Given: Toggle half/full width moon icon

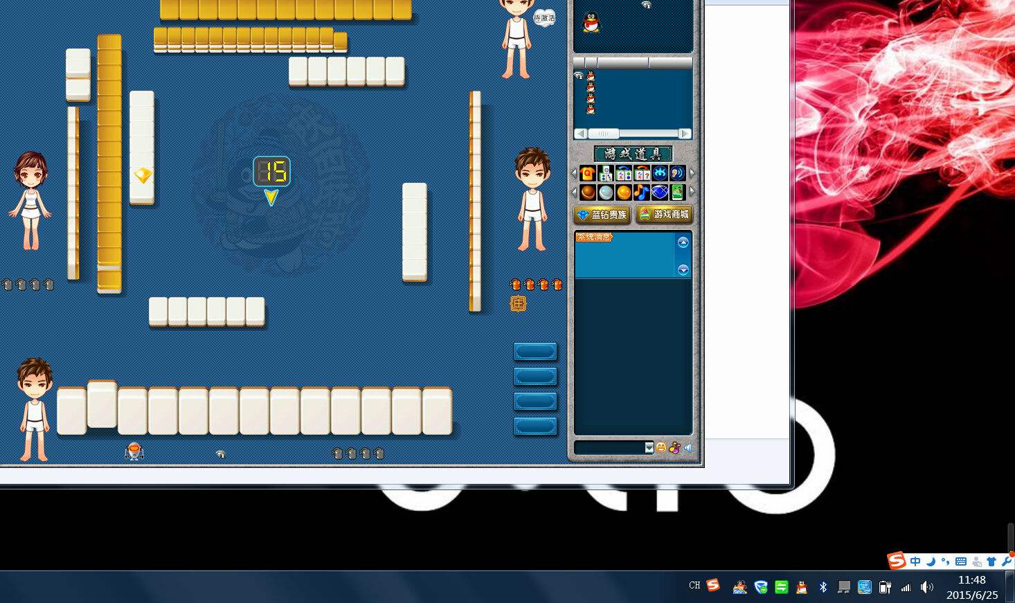Looking at the screenshot, I should coord(931,561).
